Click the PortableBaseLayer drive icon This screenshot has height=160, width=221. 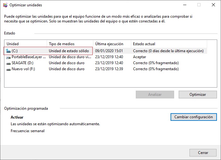coord(8,57)
